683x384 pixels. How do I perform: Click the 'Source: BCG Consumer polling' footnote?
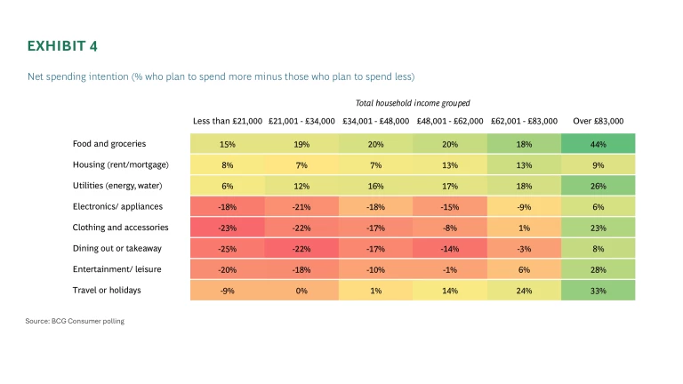pos(75,320)
